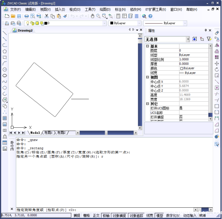Open the ByLayer linetype dropdown
Viewport: 222px width, 219px height.
pos(185,23)
